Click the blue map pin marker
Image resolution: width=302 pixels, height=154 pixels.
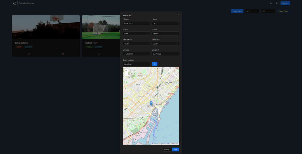151,103
